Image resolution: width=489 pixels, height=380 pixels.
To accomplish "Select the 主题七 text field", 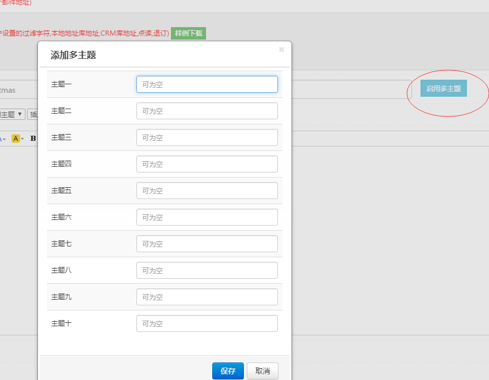I will (207, 244).
